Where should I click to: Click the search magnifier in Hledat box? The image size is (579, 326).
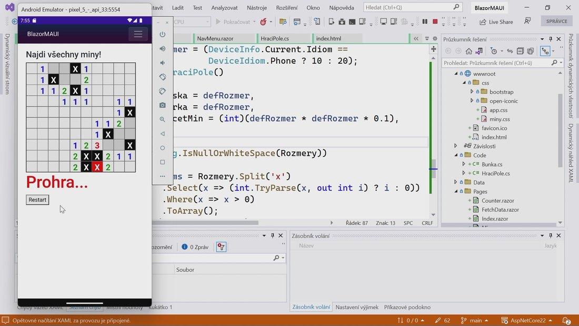coord(456,7)
